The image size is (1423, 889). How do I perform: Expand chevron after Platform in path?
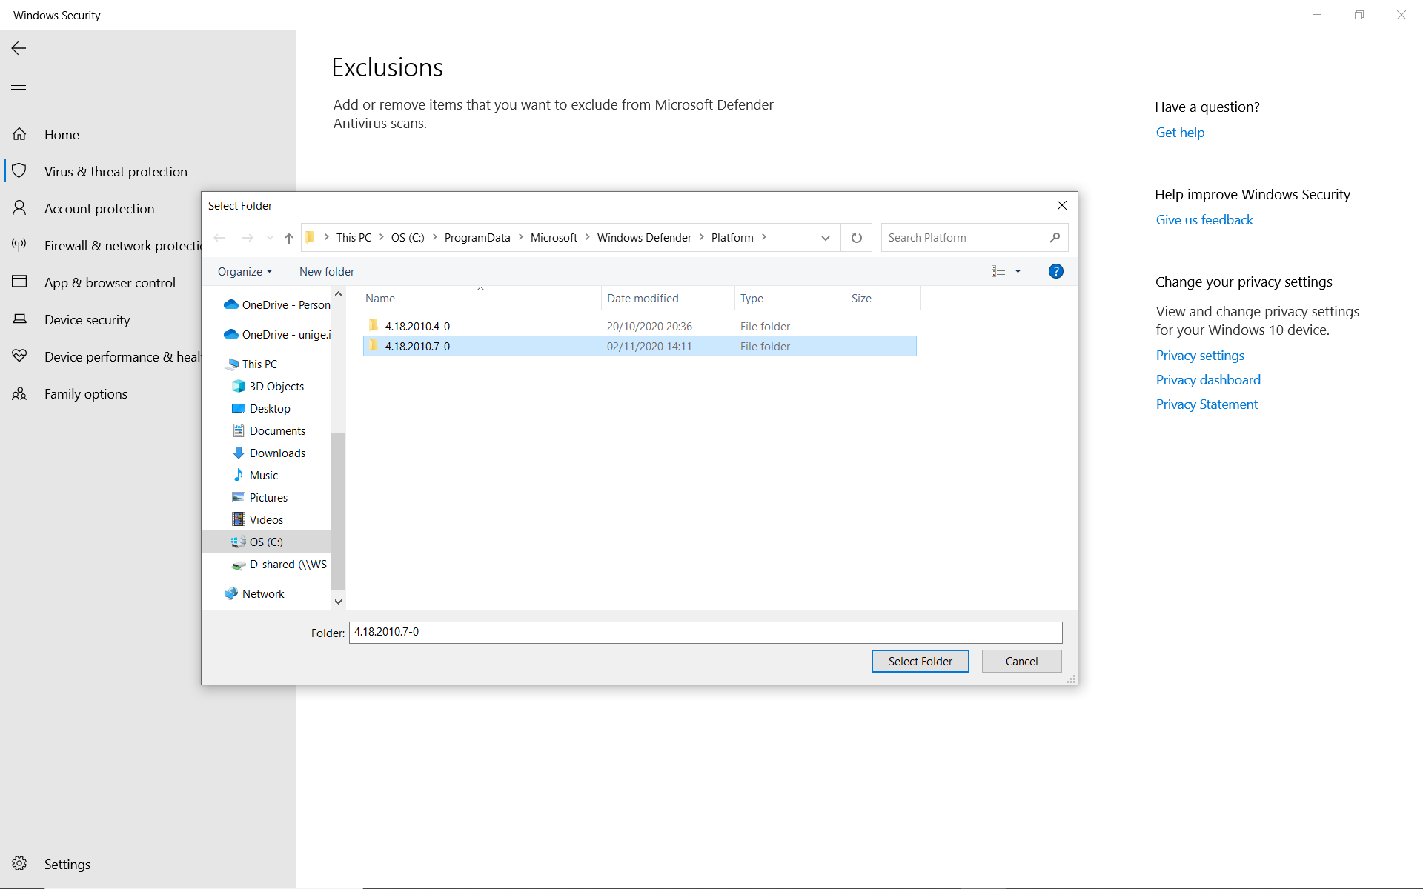[763, 237]
